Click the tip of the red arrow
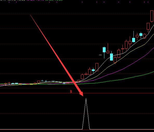154x132 pixels. coord(83,96)
